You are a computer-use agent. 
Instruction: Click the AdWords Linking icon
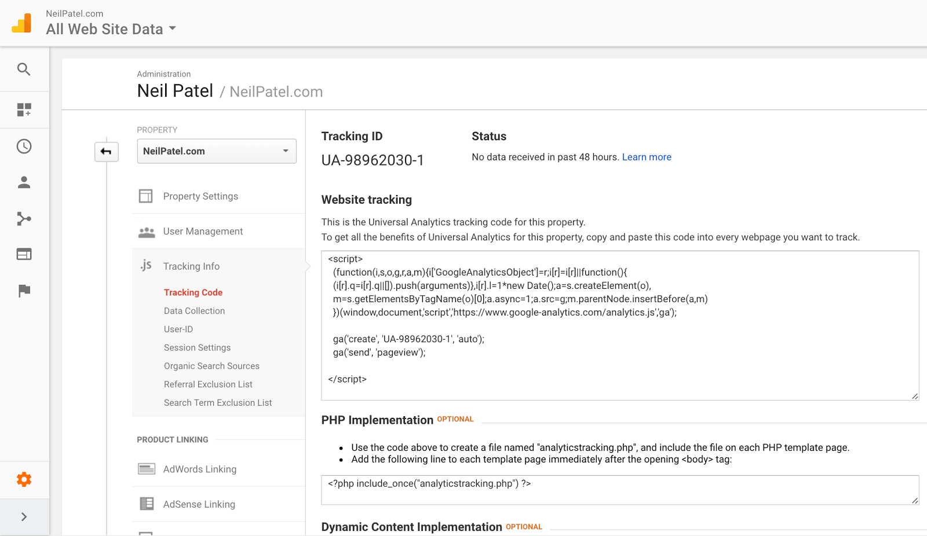[147, 469]
